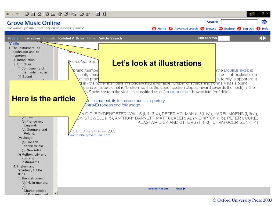Viewport: 275px width, 206px height.
Task: Open the Edit with Word dropdown arrow
Action: [x=93, y=14]
